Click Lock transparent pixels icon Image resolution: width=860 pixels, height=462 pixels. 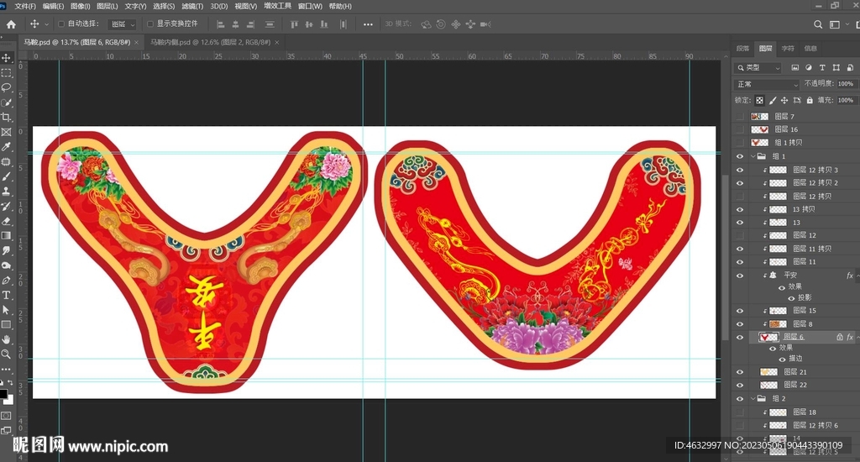[x=759, y=101]
